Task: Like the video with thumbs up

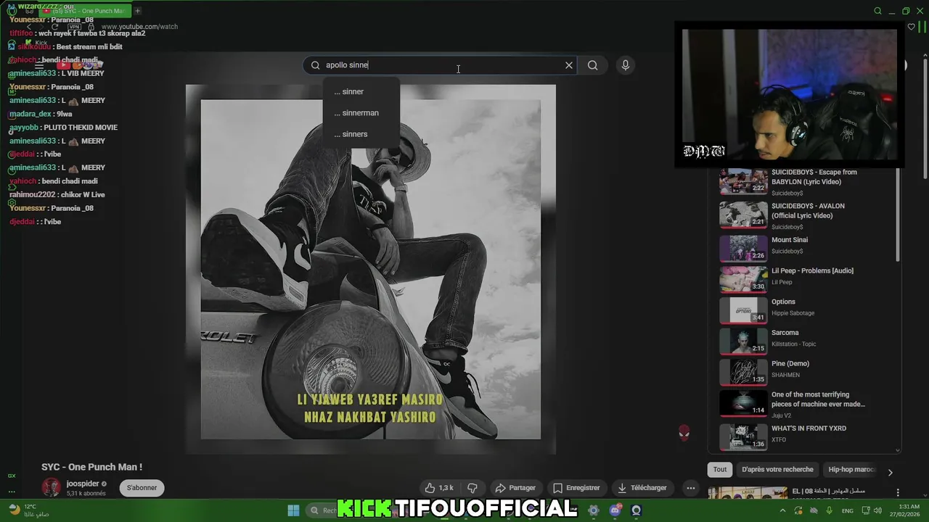Action: [439, 488]
